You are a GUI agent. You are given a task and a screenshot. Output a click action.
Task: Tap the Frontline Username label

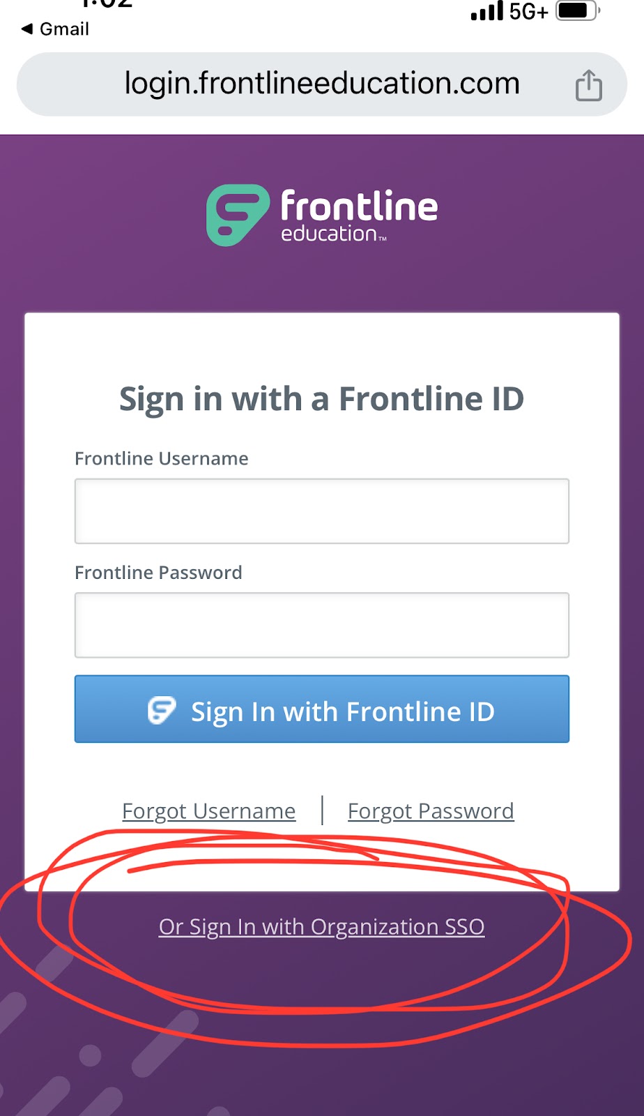pyautogui.click(x=162, y=458)
